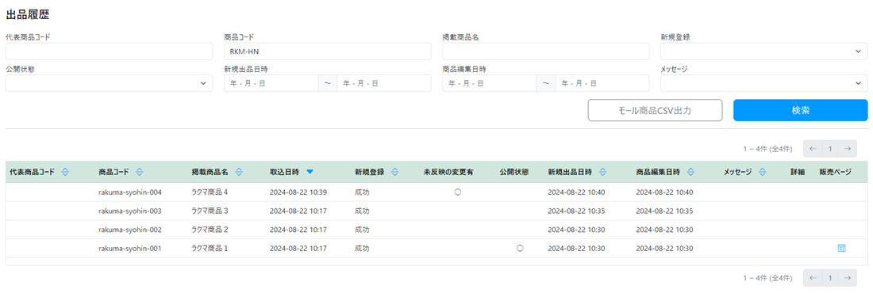Sort by メッセージ column icon
Image resolution: width=873 pixels, height=293 pixels.
click(762, 173)
